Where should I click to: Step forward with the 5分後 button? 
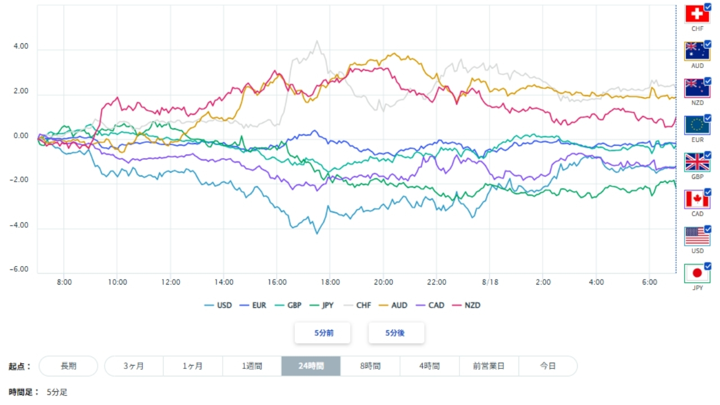click(396, 333)
